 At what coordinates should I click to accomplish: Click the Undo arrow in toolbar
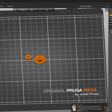tap(50, 10)
